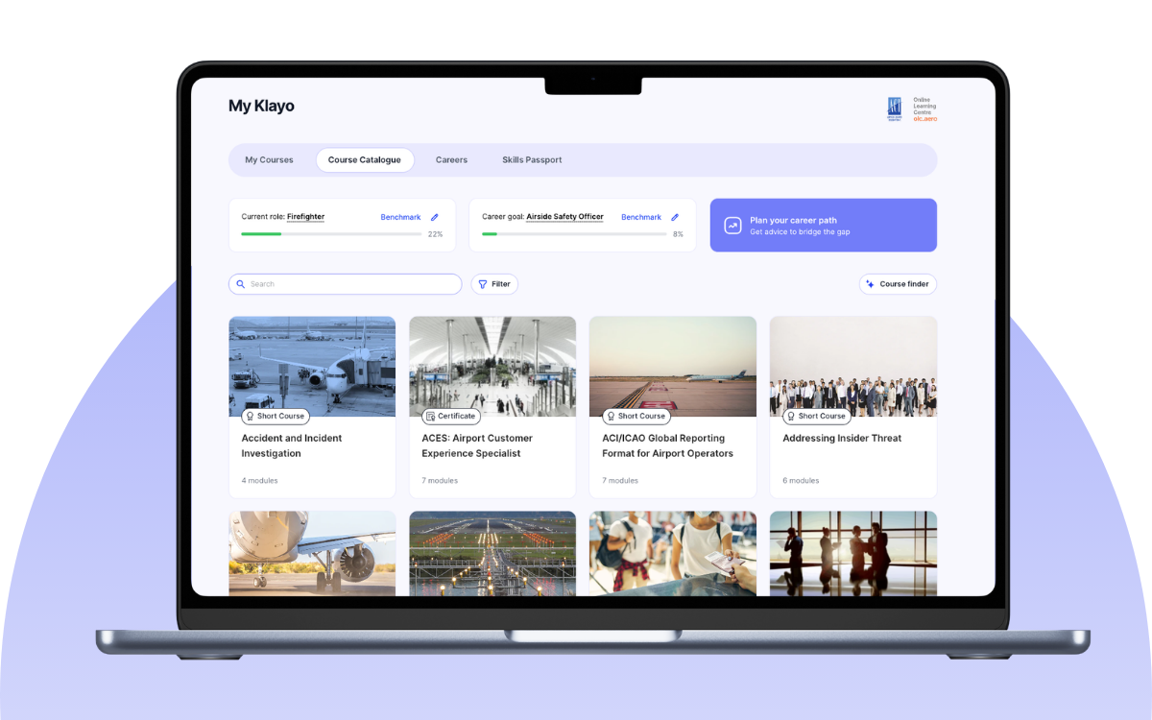Edit career goal with pencil icon
1152x720 pixels.
[x=675, y=218]
